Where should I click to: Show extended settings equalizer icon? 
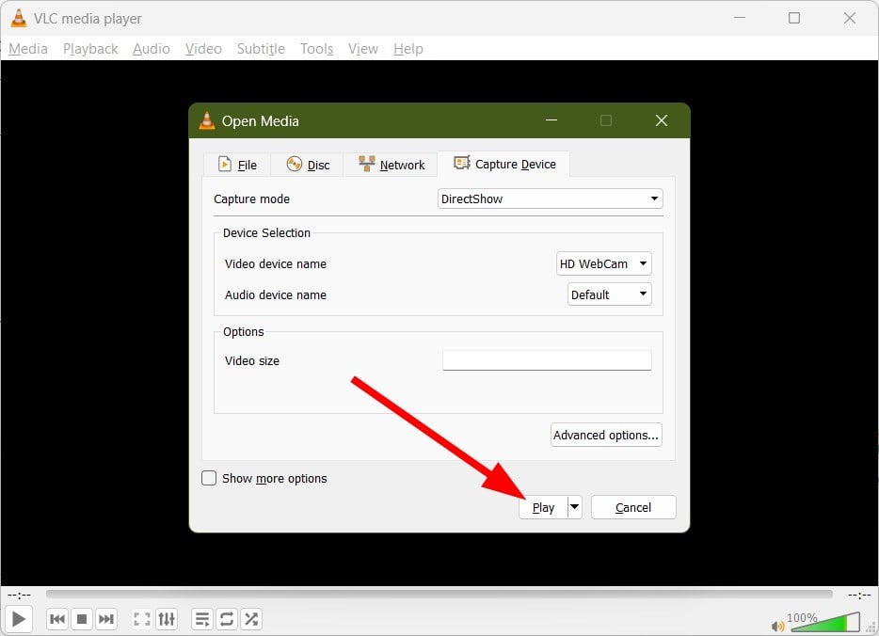pyautogui.click(x=168, y=619)
